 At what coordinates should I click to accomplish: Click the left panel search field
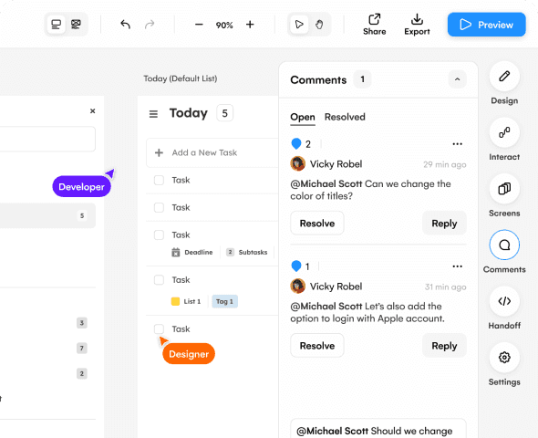coord(47,139)
